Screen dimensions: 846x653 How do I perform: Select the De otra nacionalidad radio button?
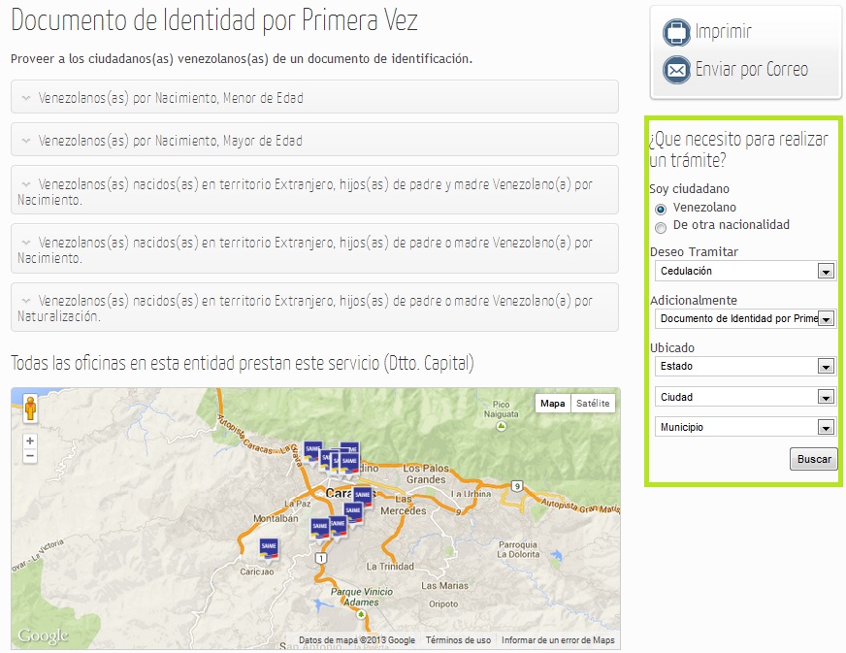661,228
